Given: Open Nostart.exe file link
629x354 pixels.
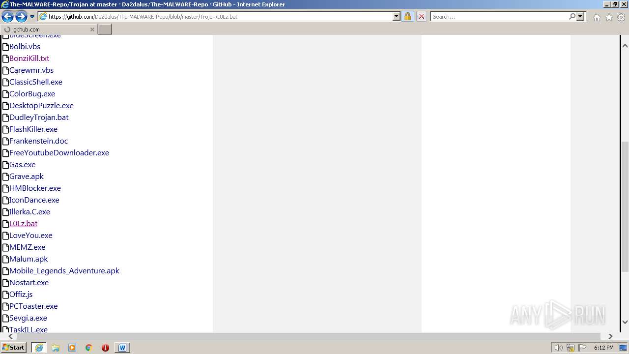Looking at the screenshot, I should click(x=29, y=283).
